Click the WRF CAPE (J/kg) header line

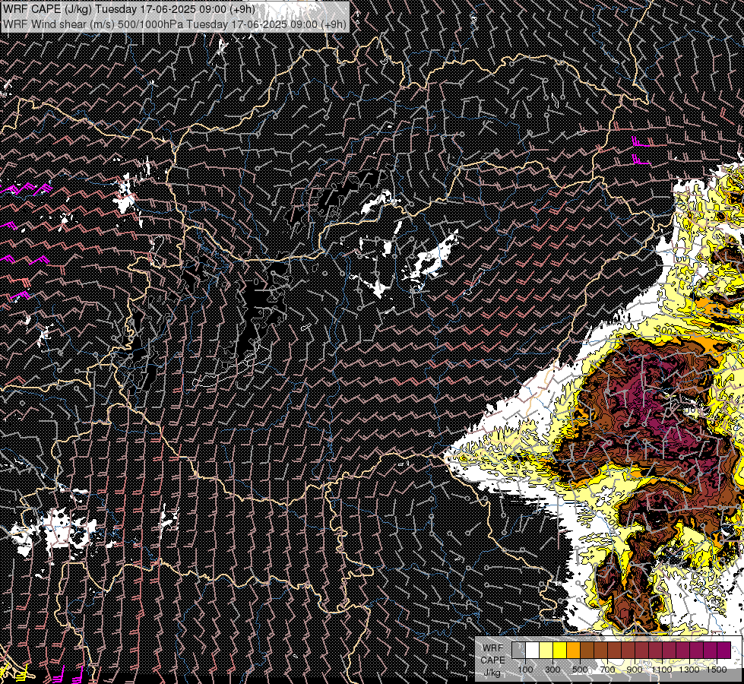(x=129, y=9)
